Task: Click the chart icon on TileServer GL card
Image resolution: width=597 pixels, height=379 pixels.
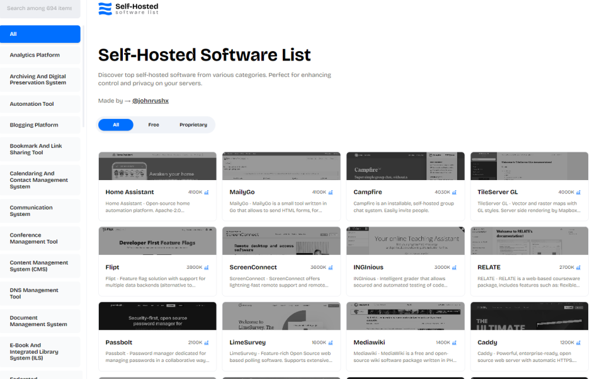Action: tap(579, 193)
